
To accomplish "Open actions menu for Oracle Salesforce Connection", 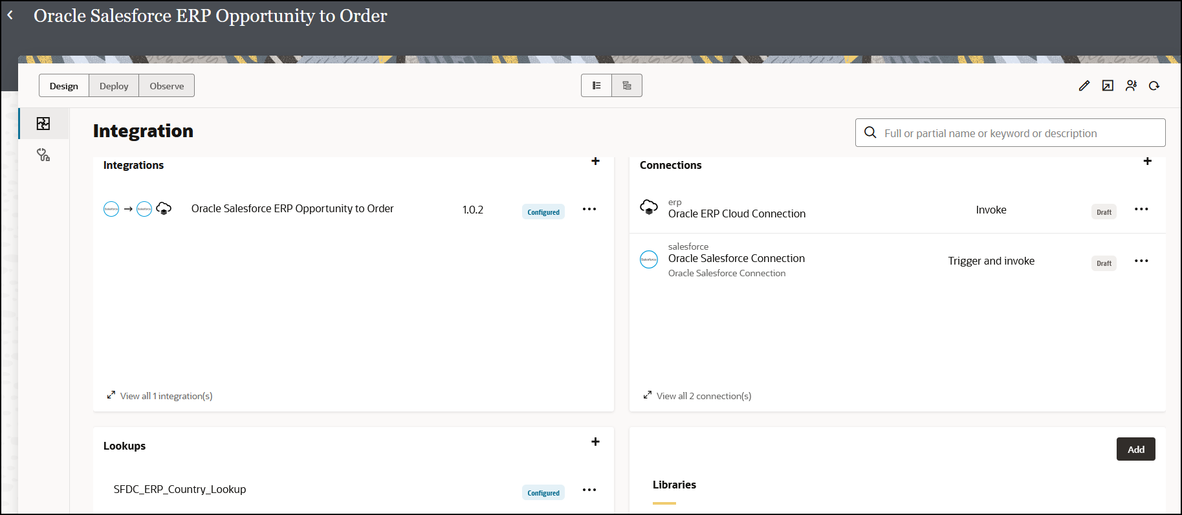I will click(x=1141, y=261).
